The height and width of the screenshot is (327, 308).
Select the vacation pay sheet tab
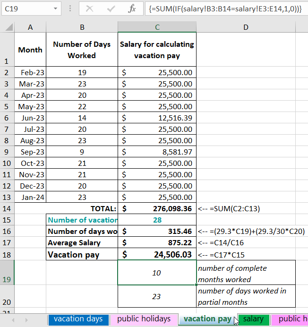tap(207, 319)
